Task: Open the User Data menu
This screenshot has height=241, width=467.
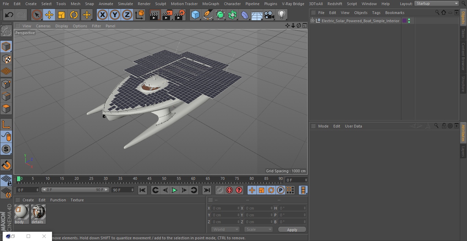Action: (353, 126)
